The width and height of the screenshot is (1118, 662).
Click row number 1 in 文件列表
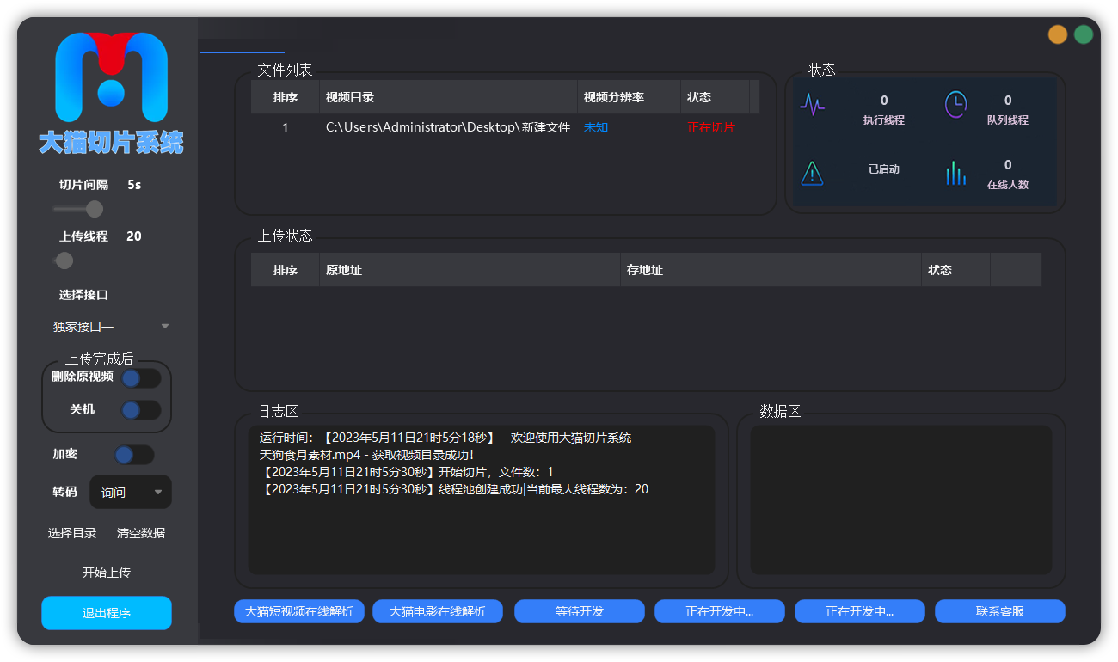click(286, 127)
